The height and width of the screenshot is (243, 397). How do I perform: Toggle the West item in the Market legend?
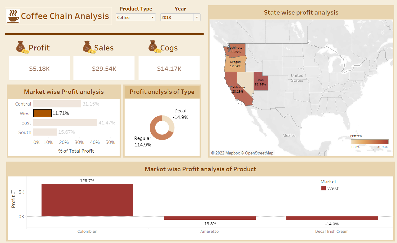[x=330, y=188]
